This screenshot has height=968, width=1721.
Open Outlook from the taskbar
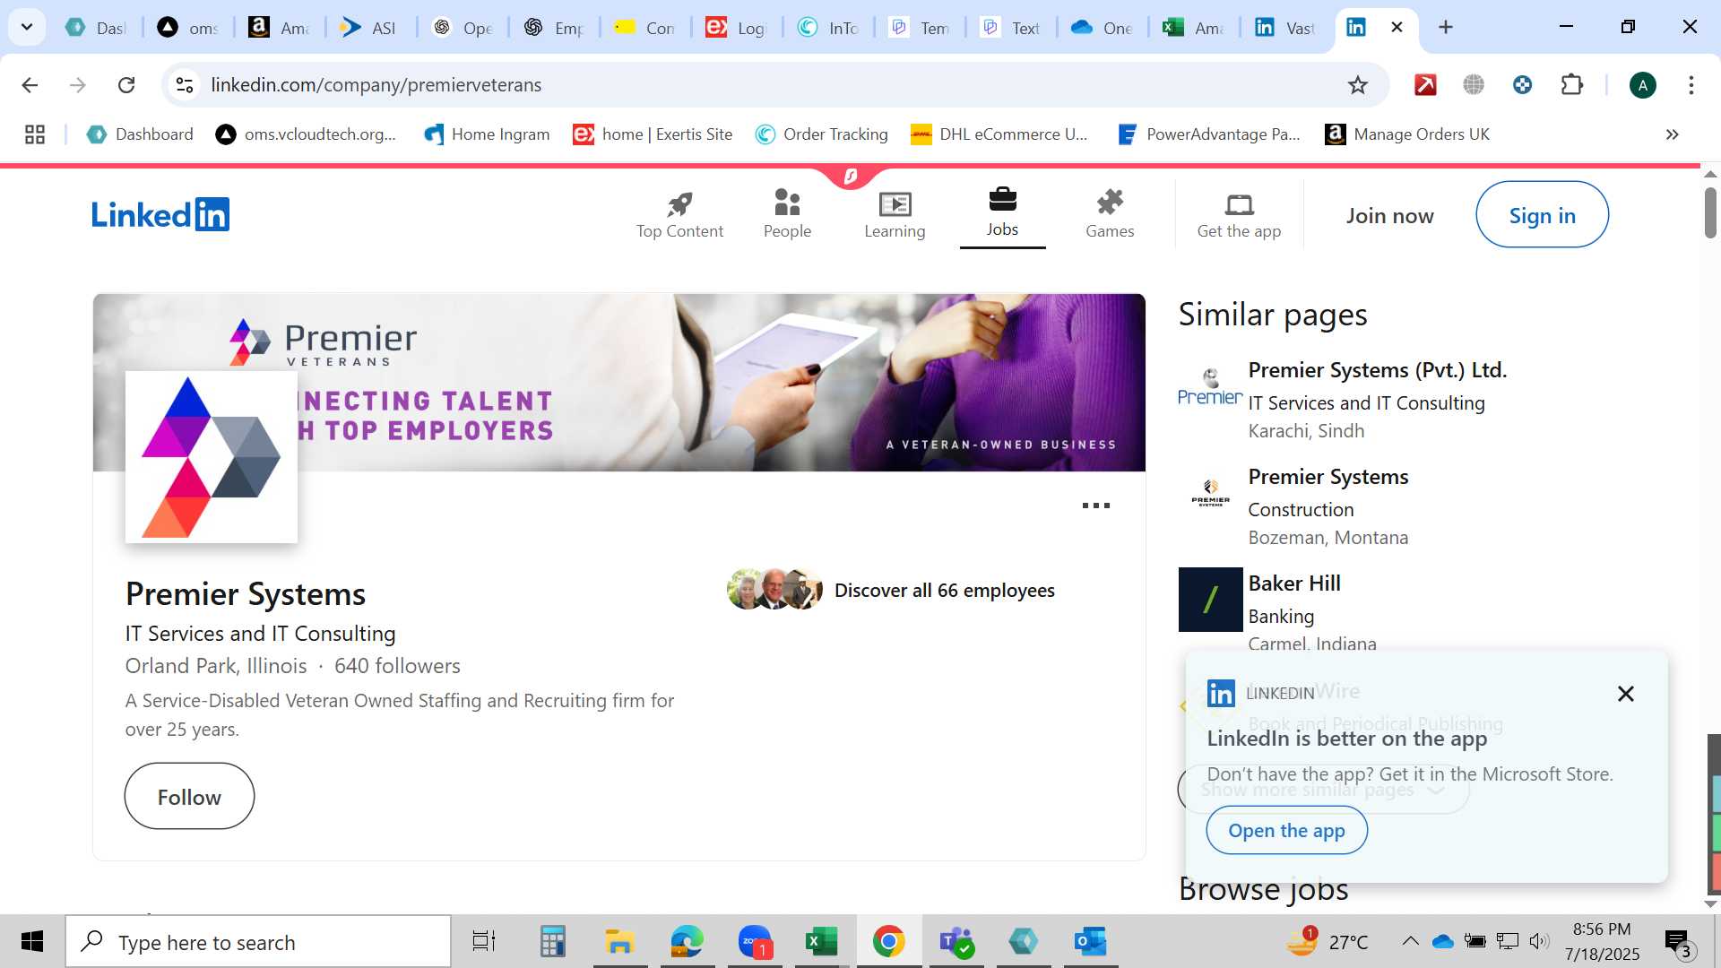click(1091, 942)
